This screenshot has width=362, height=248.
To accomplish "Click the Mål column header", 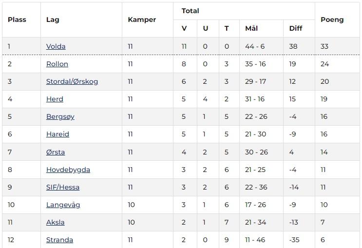I will [x=251, y=28].
